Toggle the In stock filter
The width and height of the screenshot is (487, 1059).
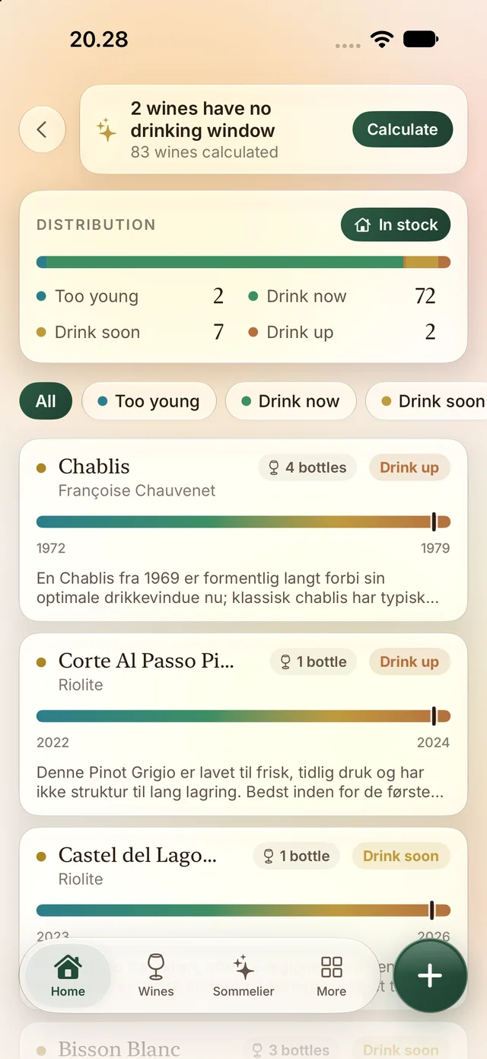click(x=396, y=225)
